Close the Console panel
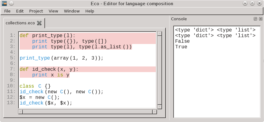The width and height of the screenshot is (264, 122). [x=261, y=19]
